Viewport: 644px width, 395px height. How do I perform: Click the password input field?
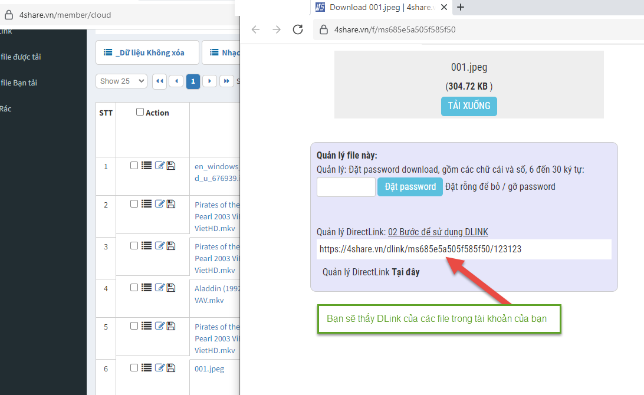(x=346, y=187)
